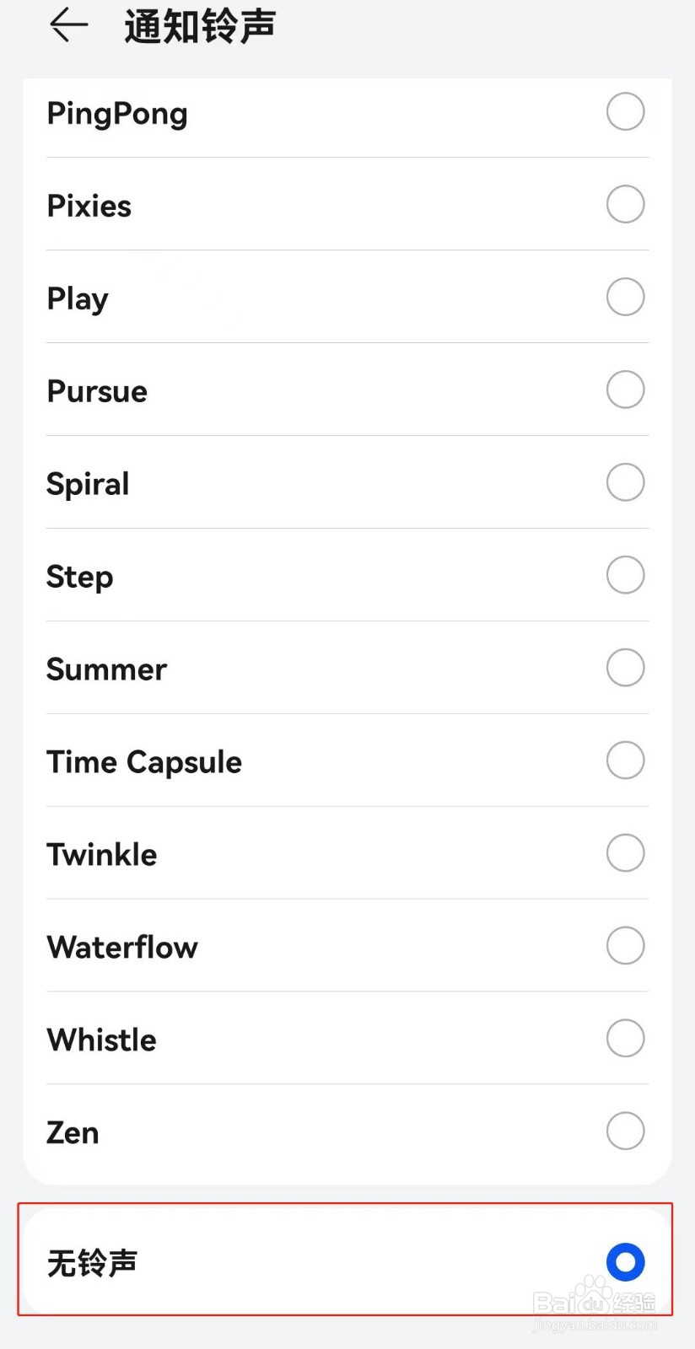Viewport: 695px width, 1349px height.
Task: Choose the Play notification tone radio
Action: click(625, 298)
